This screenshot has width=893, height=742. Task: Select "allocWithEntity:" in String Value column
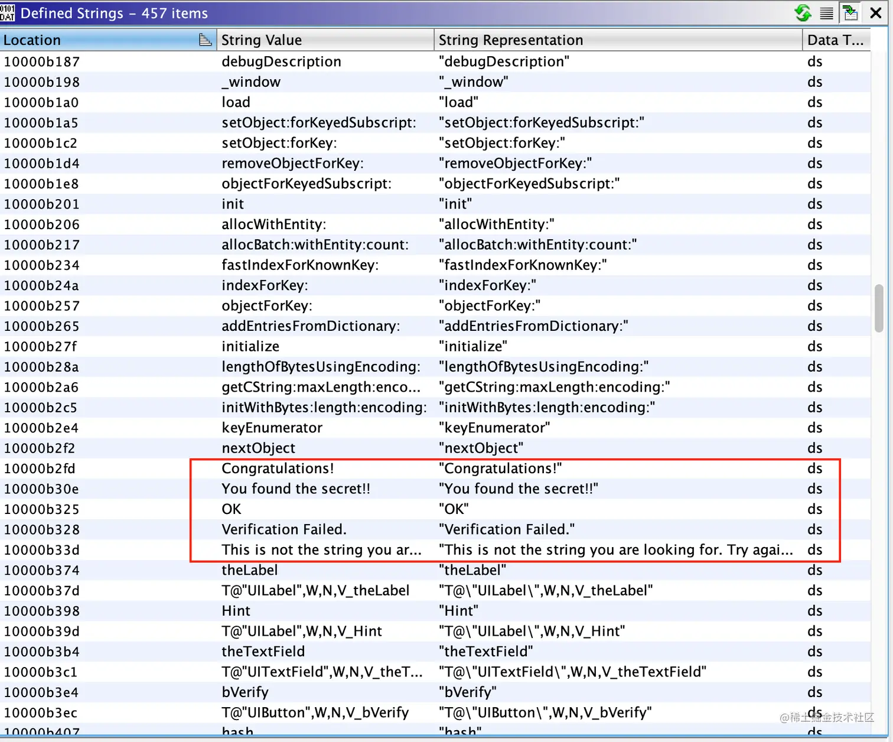pyautogui.click(x=274, y=224)
